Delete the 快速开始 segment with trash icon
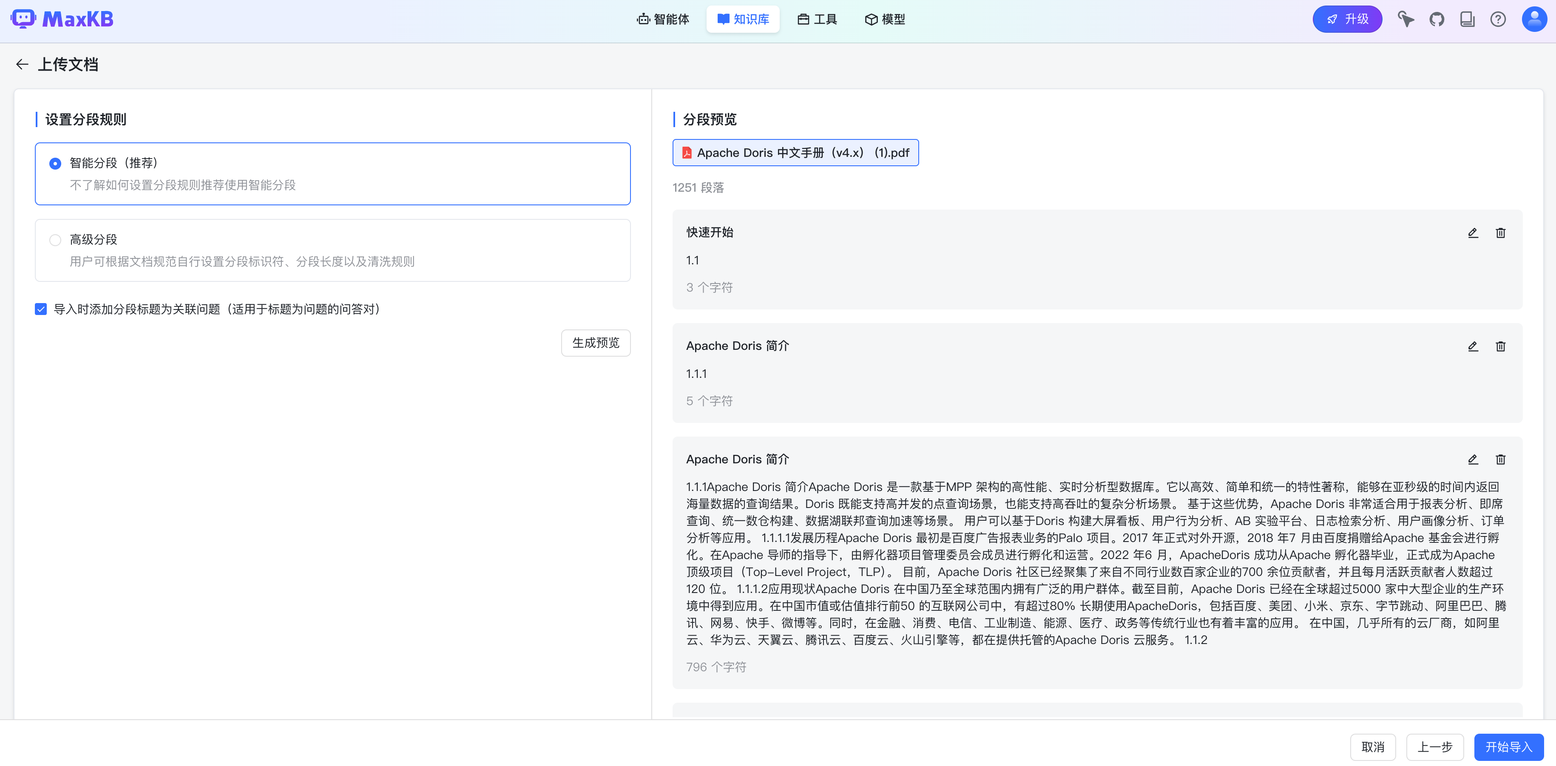This screenshot has height=766, width=1556. click(1500, 233)
